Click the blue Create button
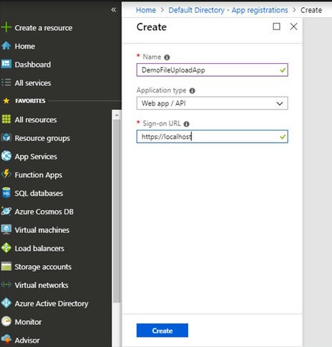 pyautogui.click(x=162, y=331)
